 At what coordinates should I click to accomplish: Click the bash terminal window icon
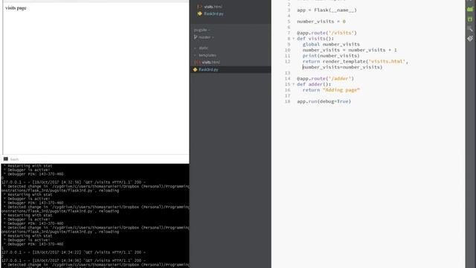tap(6, 159)
